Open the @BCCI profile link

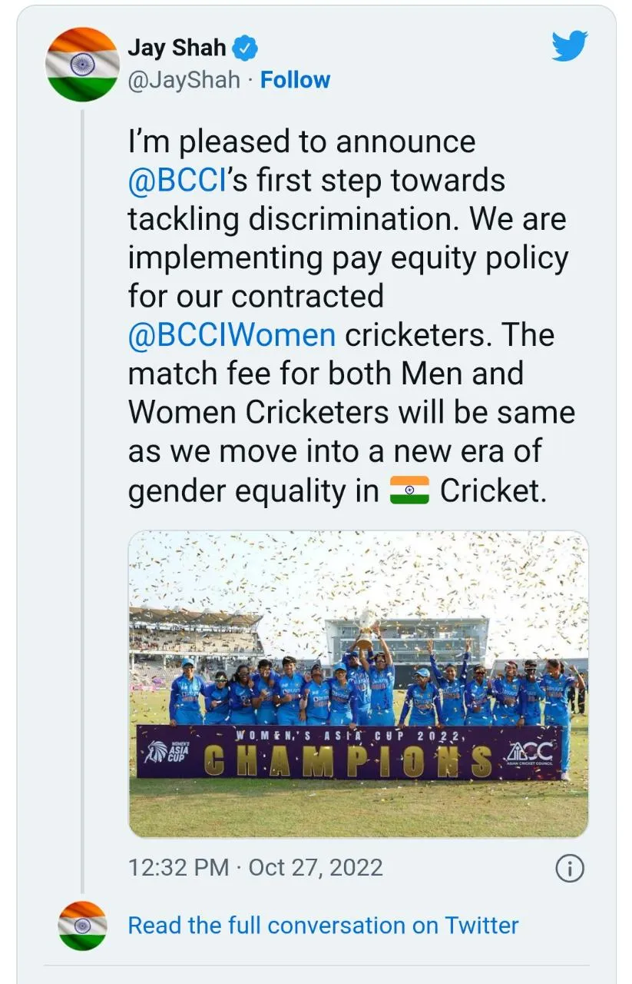pyautogui.click(x=175, y=179)
